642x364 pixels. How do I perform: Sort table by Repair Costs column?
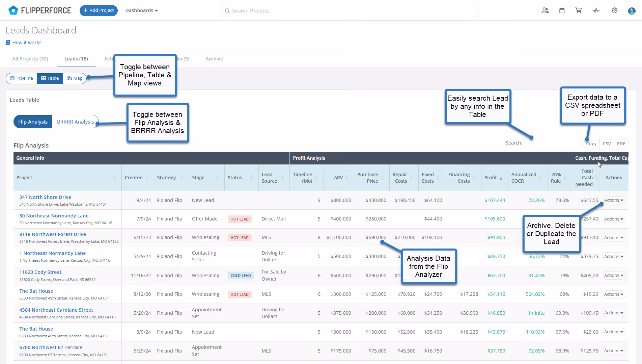click(403, 178)
